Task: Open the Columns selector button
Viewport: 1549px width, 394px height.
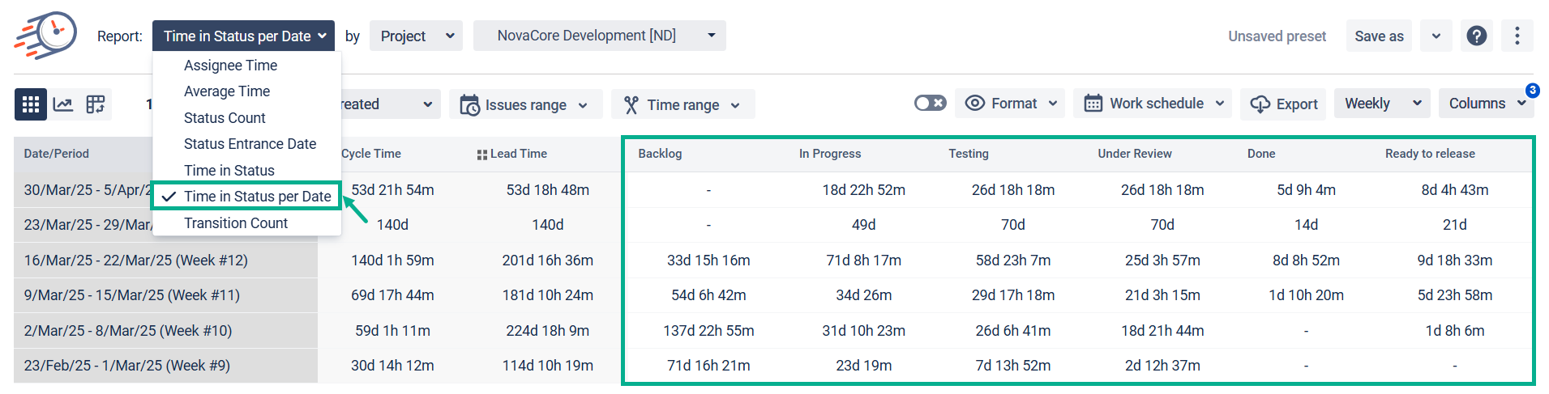Action: (x=1485, y=104)
